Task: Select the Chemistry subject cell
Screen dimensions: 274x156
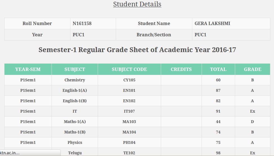Action: click(75, 80)
